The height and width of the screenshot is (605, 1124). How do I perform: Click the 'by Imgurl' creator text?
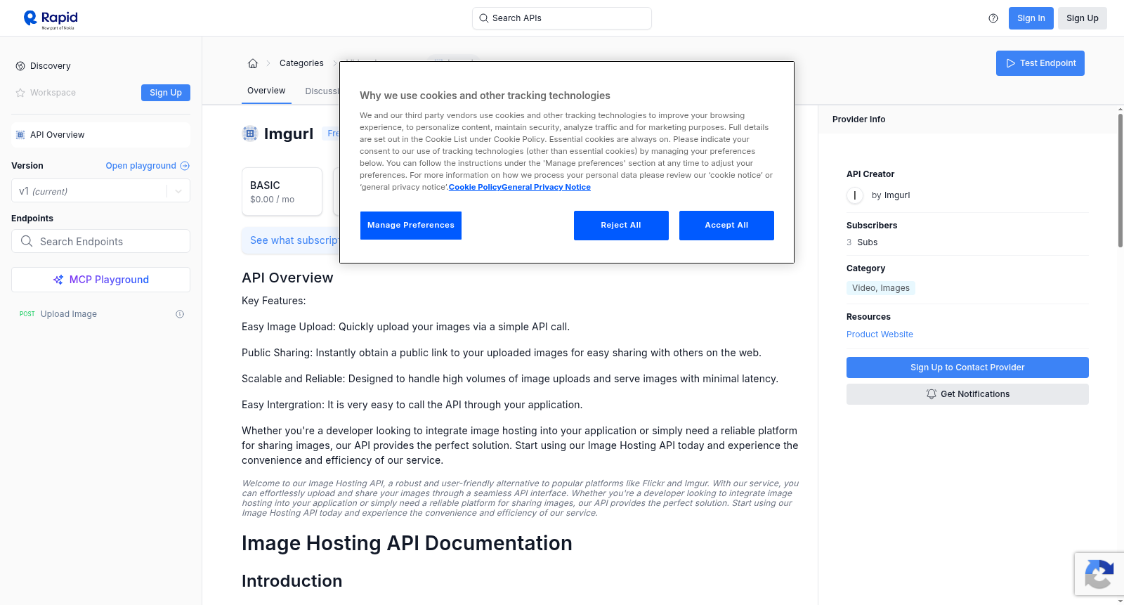pyautogui.click(x=891, y=195)
